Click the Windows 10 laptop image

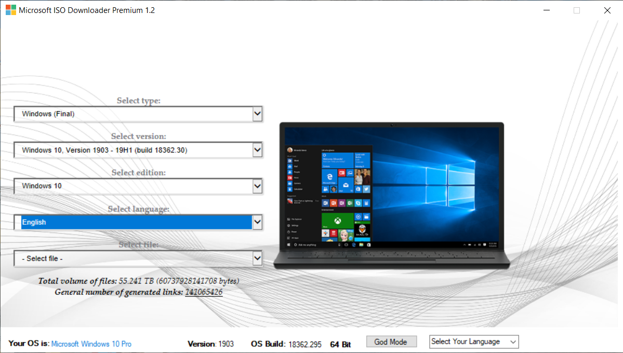[x=392, y=196]
